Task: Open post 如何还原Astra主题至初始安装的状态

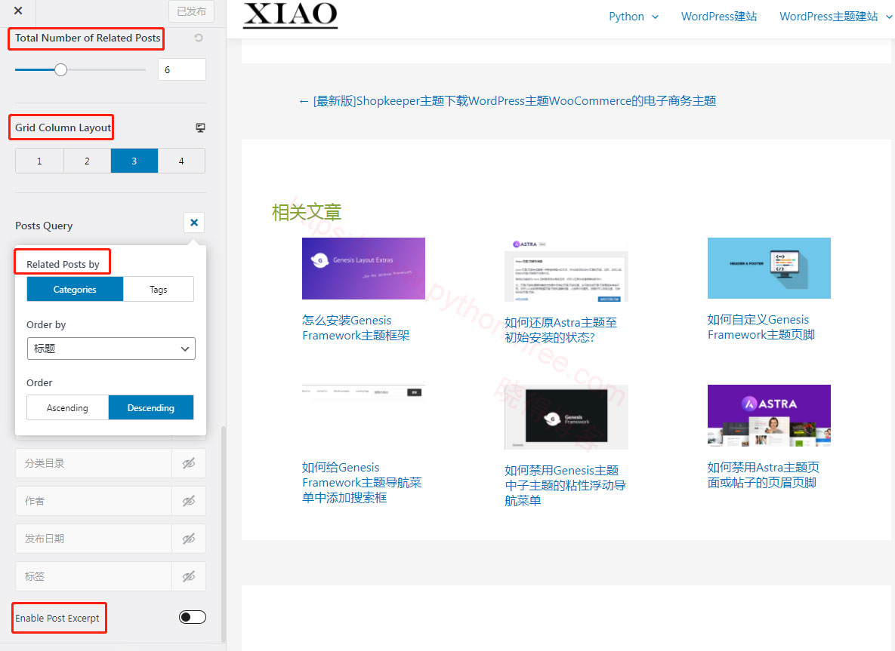Action: pos(560,330)
